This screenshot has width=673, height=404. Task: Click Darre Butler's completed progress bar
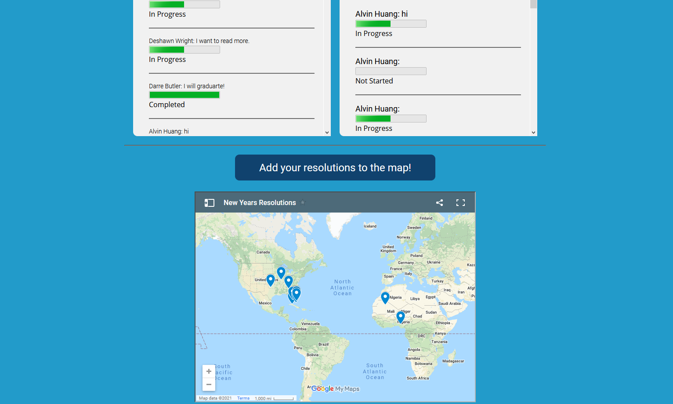tap(185, 95)
